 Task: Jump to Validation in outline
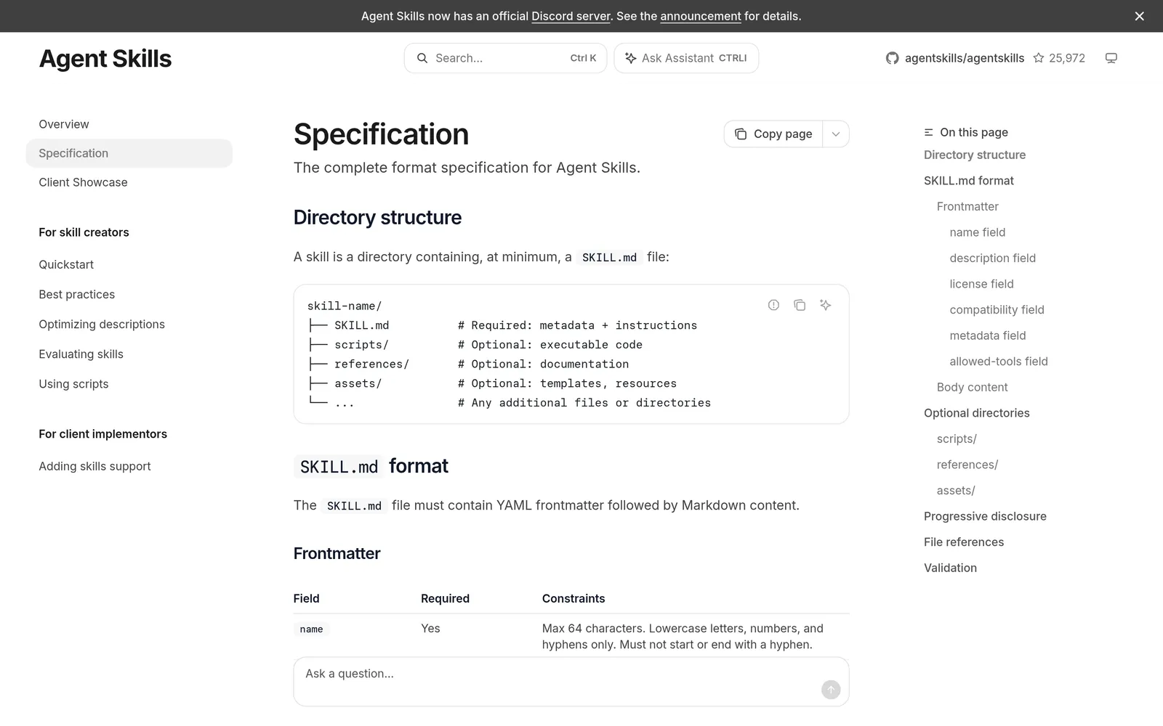click(x=950, y=568)
